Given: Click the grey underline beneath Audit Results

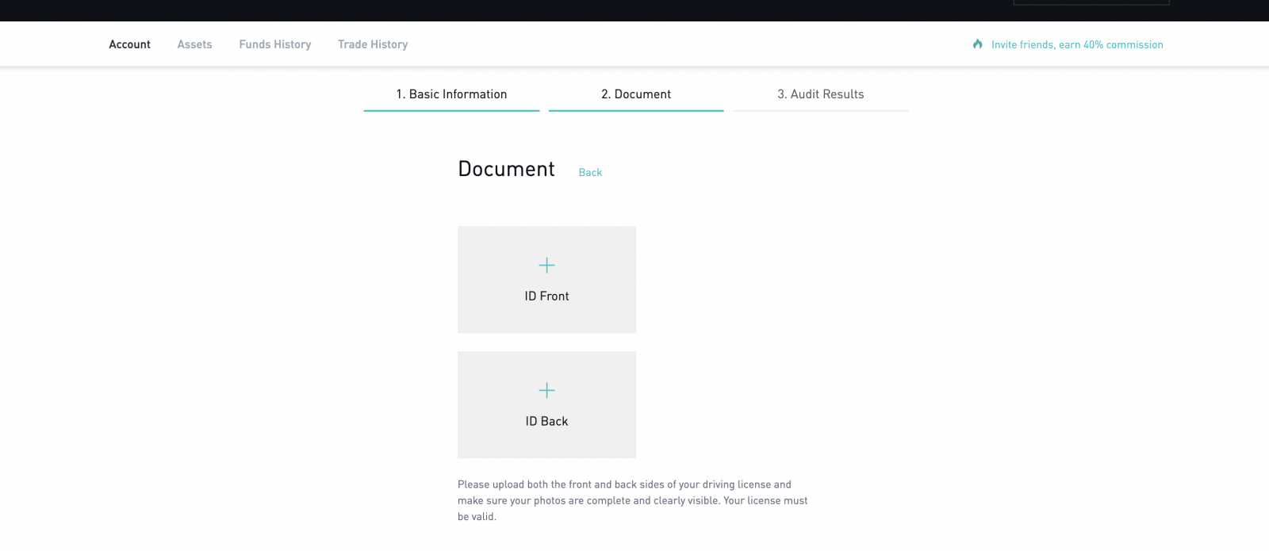Looking at the screenshot, I should (x=820, y=110).
